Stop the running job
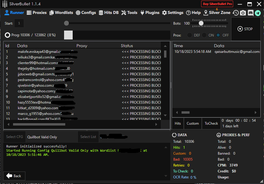264x184 pixels. pyautogui.click(x=246, y=29)
